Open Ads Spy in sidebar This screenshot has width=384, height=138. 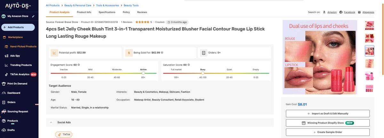[x=15, y=56]
